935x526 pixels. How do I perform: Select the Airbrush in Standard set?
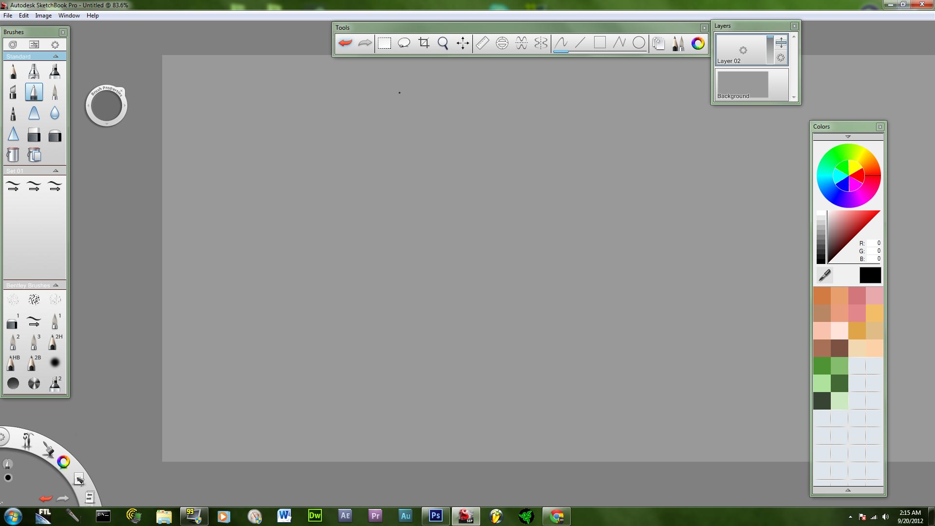pyautogui.click(x=34, y=72)
